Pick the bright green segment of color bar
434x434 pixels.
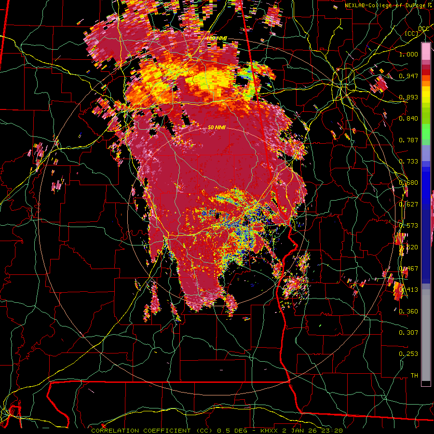coord(426,132)
